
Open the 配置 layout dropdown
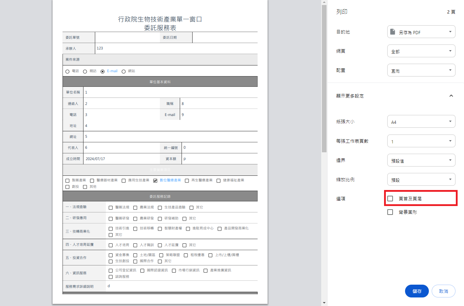pos(421,70)
